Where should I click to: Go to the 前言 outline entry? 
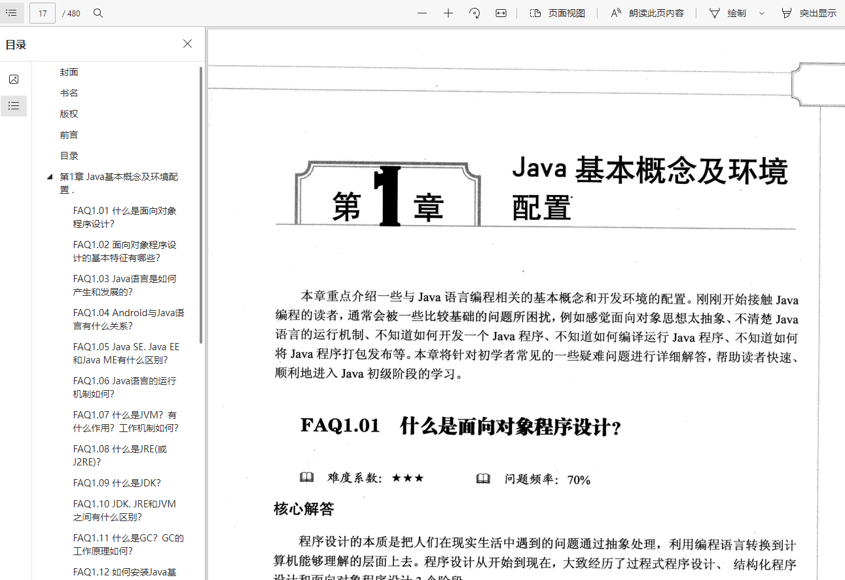[x=69, y=135]
